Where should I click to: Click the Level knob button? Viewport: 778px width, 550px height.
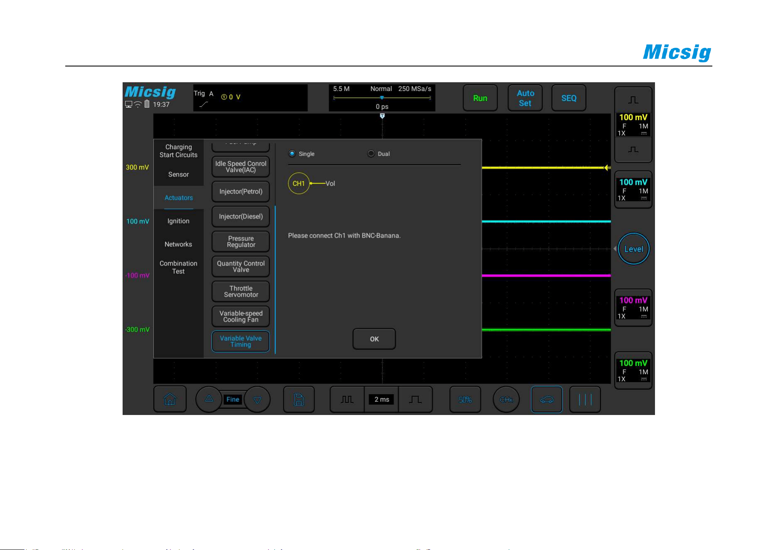633,249
